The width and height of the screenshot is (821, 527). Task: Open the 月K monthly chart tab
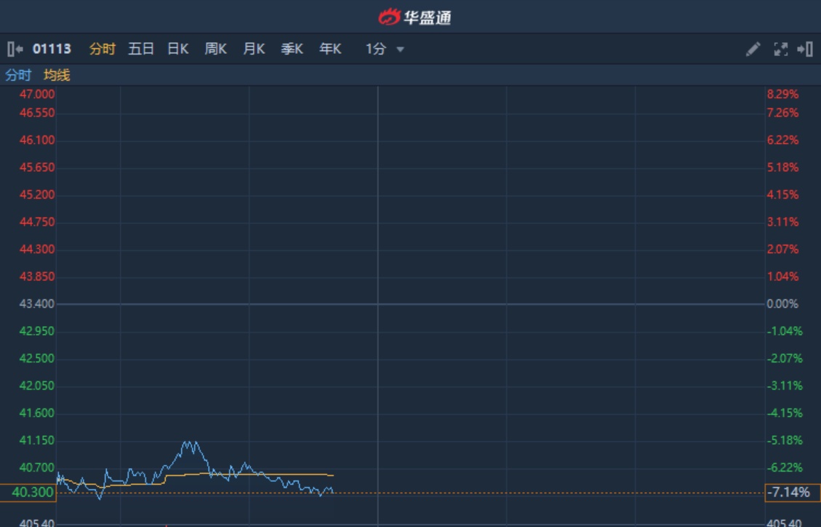254,49
